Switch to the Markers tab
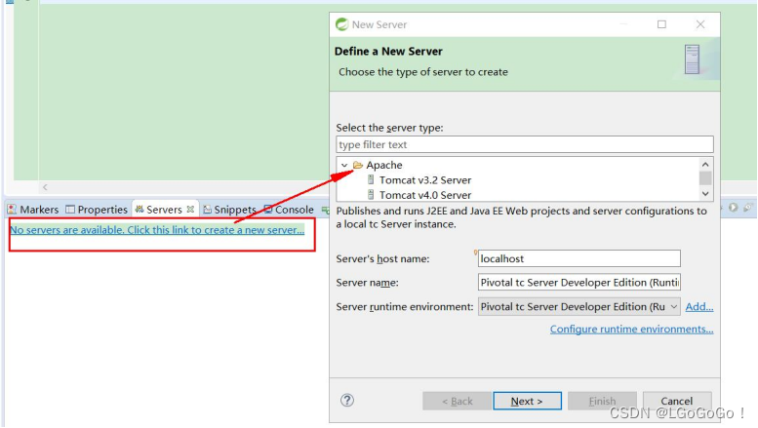 pos(33,210)
